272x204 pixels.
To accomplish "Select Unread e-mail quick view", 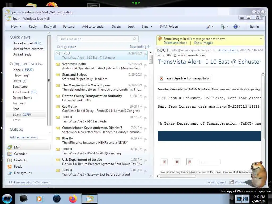I will point(27,43).
